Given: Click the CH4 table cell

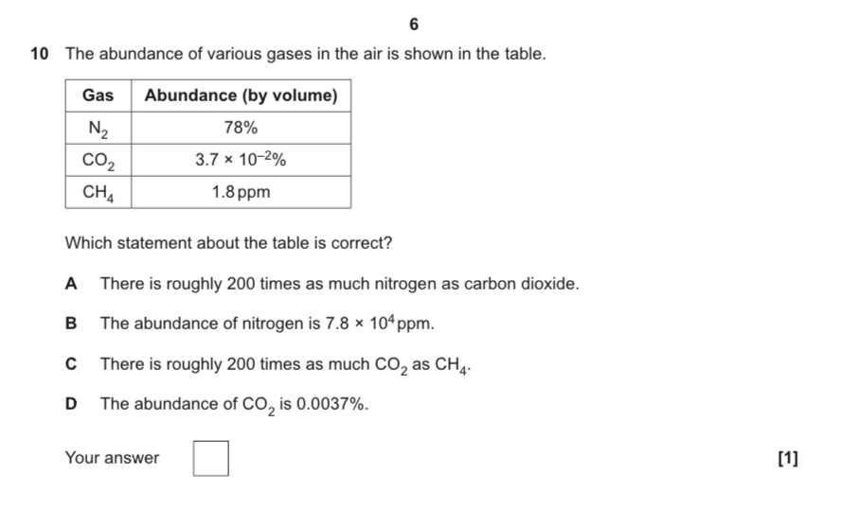Looking at the screenshot, I should click(x=99, y=192).
